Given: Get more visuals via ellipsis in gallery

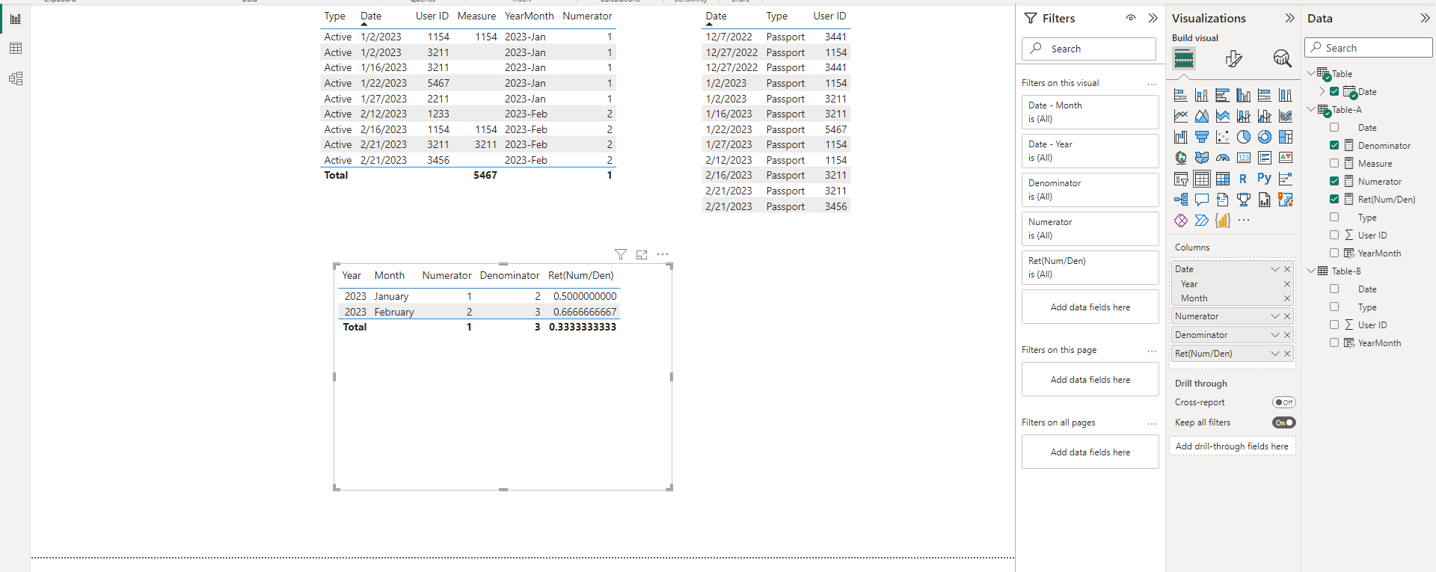Looking at the screenshot, I should 1244,220.
